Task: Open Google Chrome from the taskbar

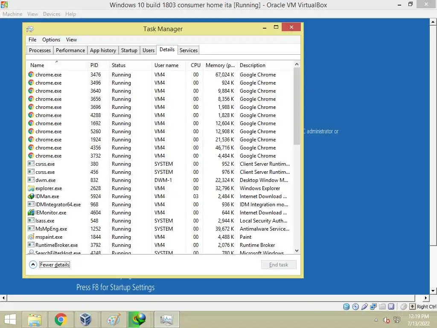Action: [x=61, y=319]
